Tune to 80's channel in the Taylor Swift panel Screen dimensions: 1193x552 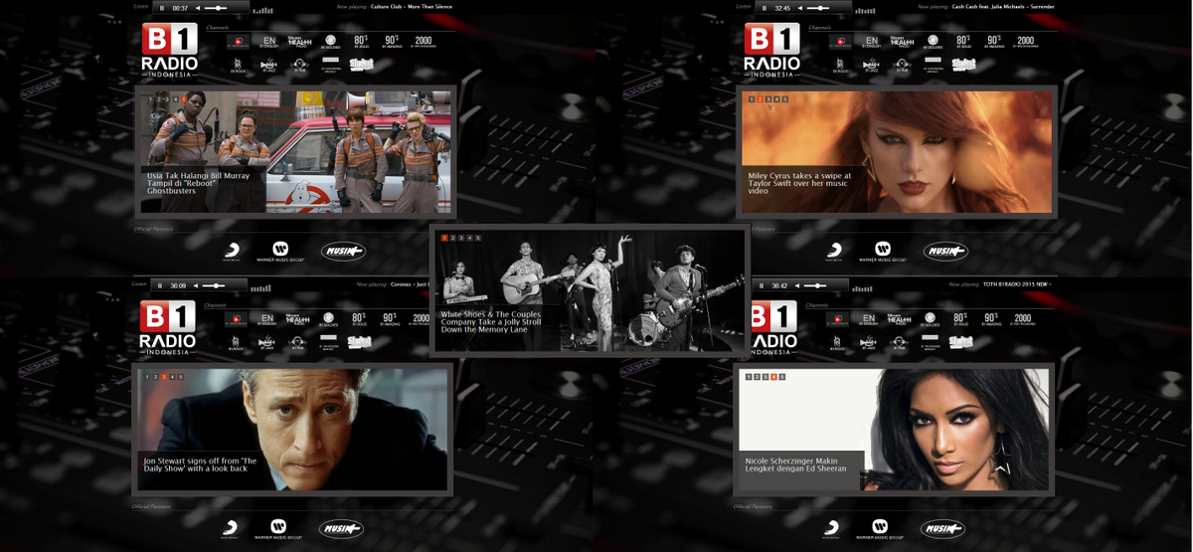[962, 42]
